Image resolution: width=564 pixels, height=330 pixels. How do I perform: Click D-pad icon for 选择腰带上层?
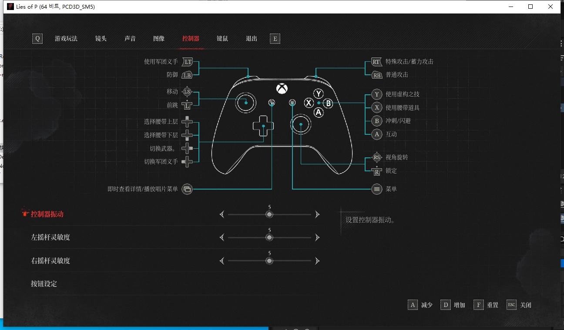tap(187, 122)
